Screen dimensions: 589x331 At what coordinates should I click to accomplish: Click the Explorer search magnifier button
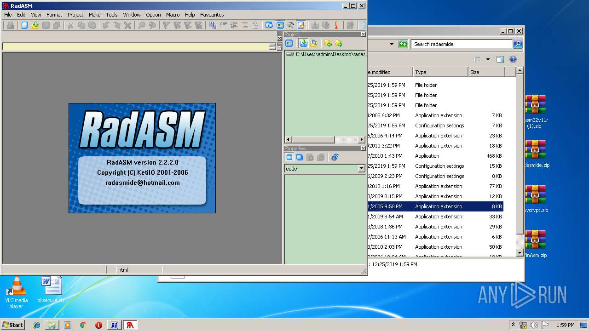517,44
